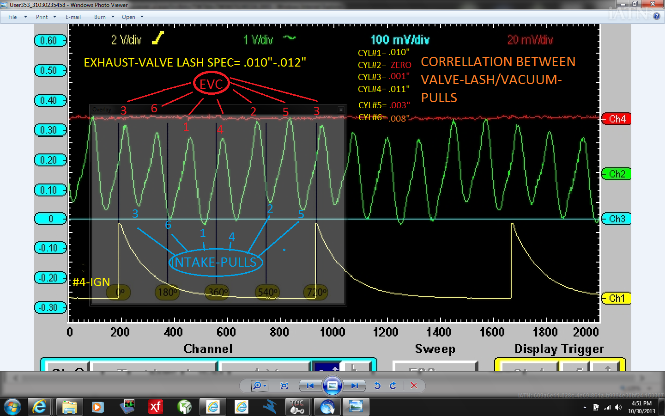The width and height of the screenshot is (665, 416).
Task: Open the Open menu
Action: pyautogui.click(x=132, y=17)
